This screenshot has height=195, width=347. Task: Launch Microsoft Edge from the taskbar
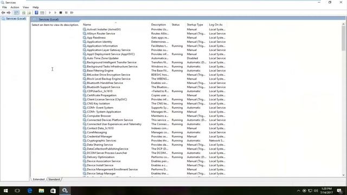[30, 191]
